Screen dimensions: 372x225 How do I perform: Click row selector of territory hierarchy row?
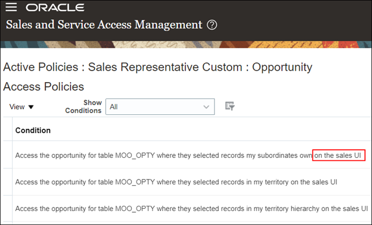8,209
